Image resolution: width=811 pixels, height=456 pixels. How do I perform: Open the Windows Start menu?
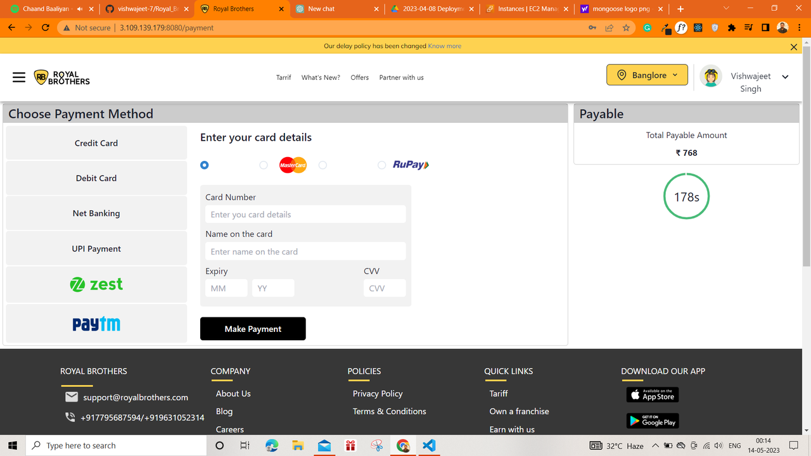pos(12,445)
